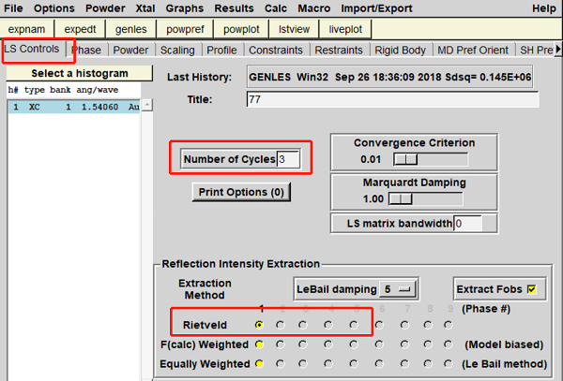Toggle the Extract Fobs checkbox
The image size is (563, 381).
tap(530, 289)
